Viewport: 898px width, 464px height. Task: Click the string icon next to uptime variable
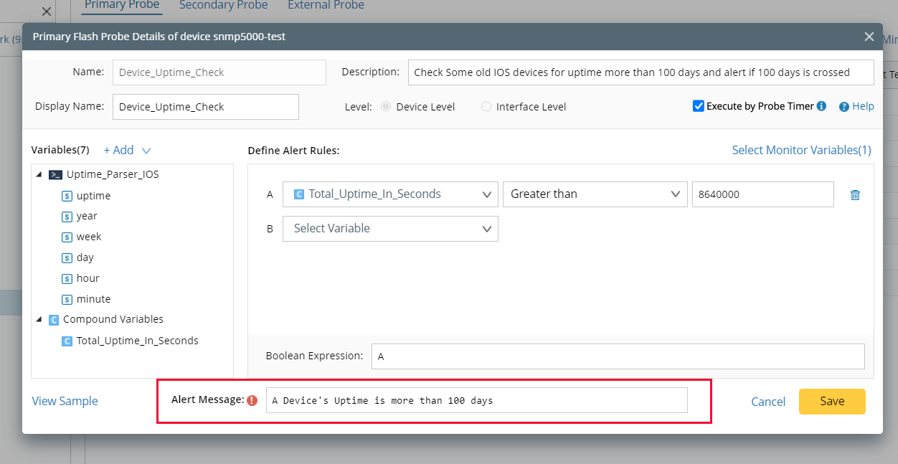click(66, 195)
